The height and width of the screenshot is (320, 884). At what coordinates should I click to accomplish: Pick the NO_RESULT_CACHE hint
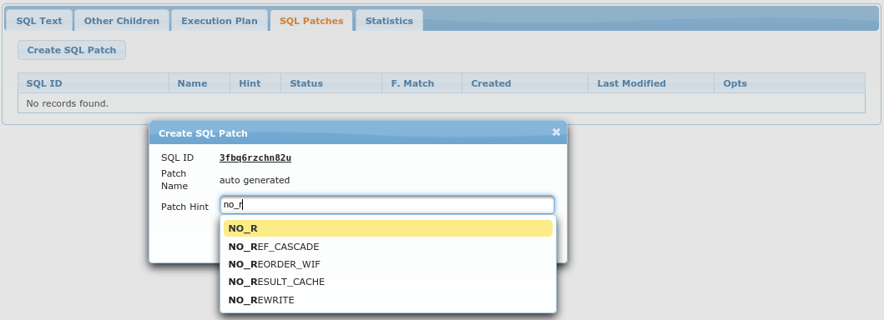pos(388,282)
